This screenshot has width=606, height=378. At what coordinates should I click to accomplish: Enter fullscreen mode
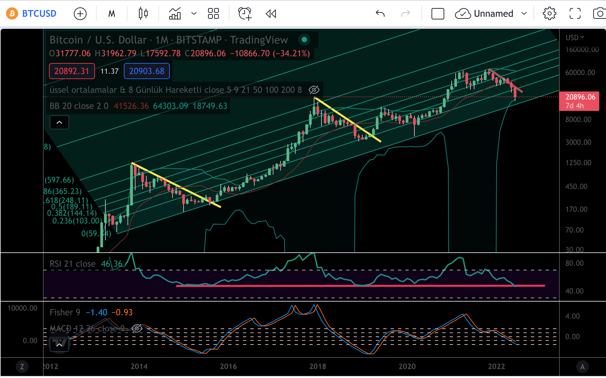coord(575,14)
